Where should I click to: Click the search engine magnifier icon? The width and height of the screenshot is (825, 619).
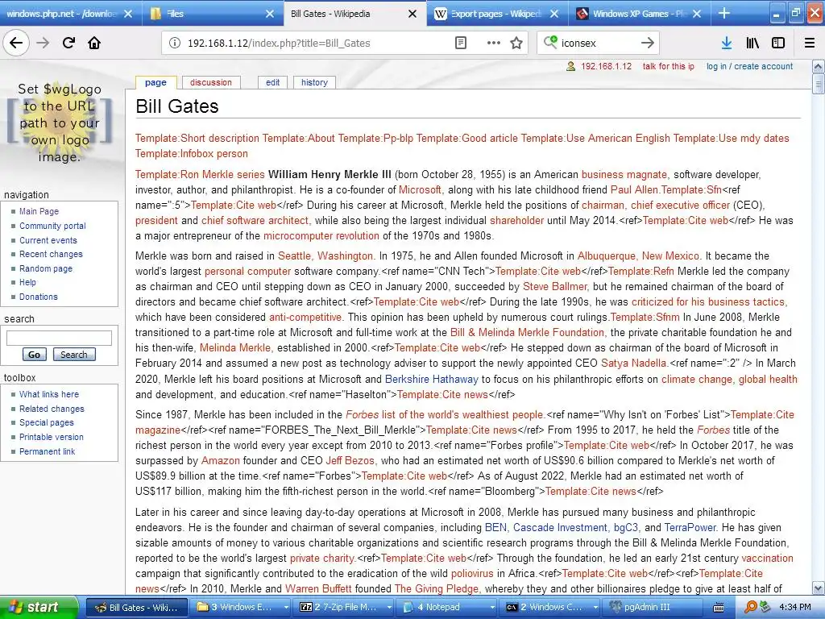(x=549, y=42)
